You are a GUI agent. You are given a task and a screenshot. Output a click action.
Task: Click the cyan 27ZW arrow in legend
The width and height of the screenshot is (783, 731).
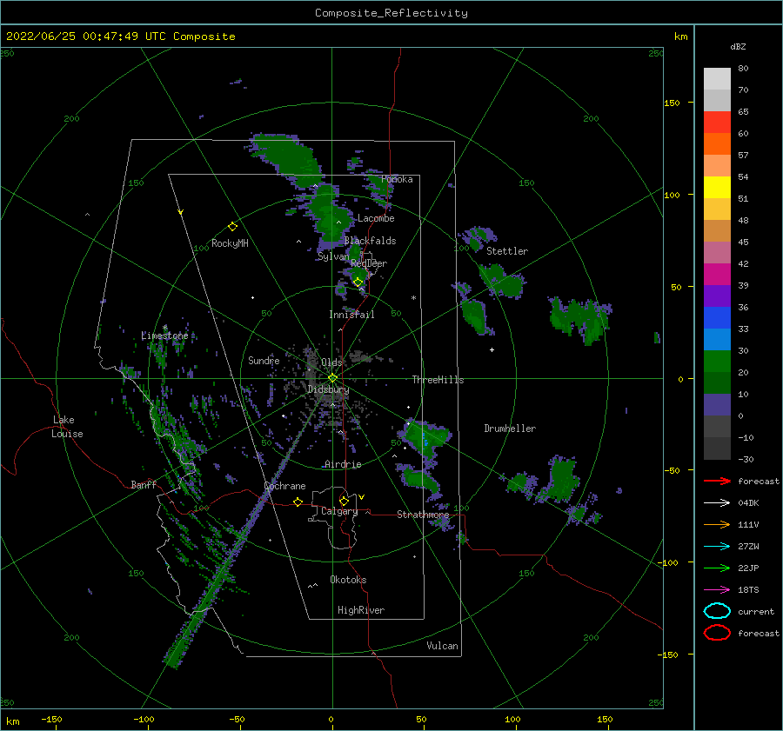[x=717, y=547]
